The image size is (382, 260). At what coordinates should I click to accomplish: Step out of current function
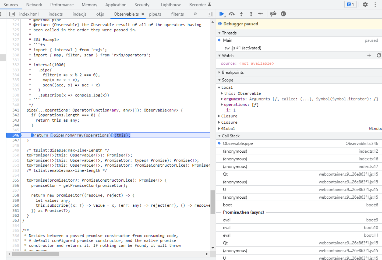pyautogui.click(x=251, y=14)
